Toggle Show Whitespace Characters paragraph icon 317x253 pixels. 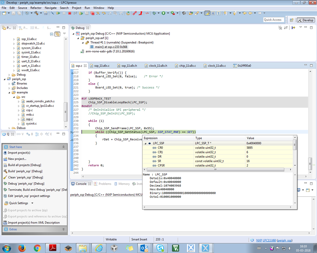pos(219,13)
